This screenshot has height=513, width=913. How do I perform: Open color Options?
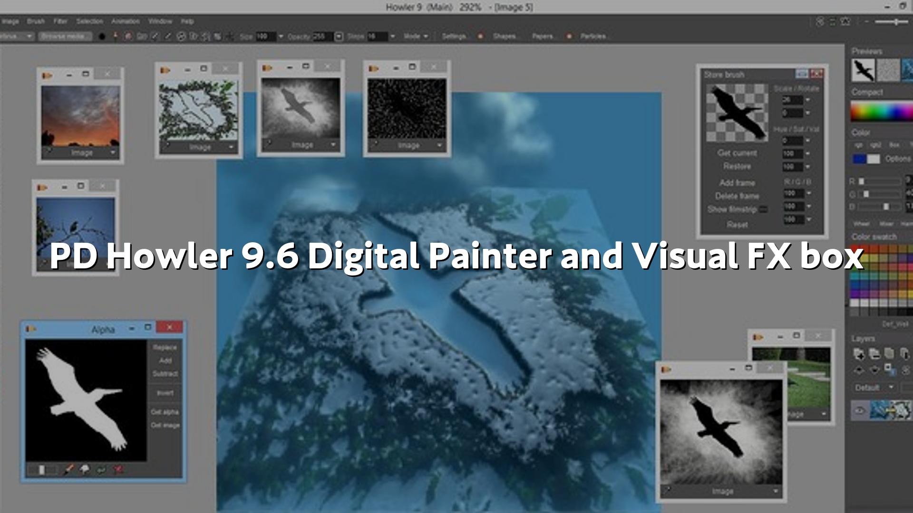pos(898,159)
